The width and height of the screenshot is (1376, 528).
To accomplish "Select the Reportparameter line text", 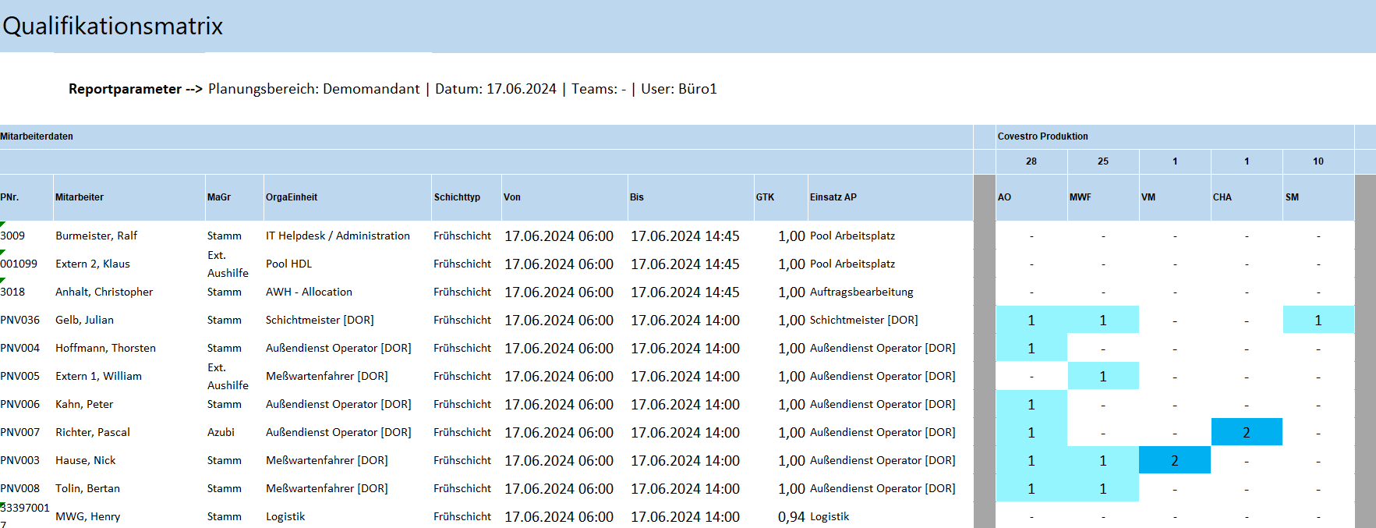I will 393,89.
